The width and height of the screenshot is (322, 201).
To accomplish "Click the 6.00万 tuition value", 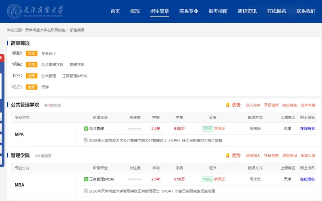I will [x=179, y=129].
